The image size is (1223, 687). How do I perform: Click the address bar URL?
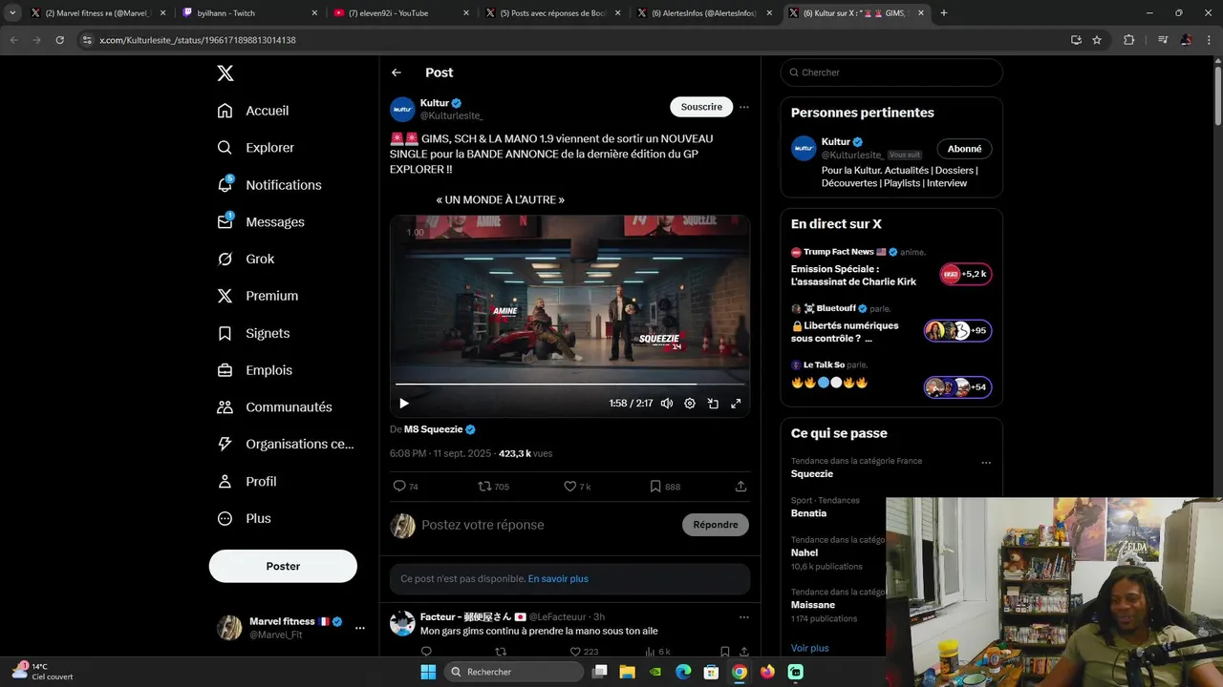pyautogui.click(x=198, y=40)
